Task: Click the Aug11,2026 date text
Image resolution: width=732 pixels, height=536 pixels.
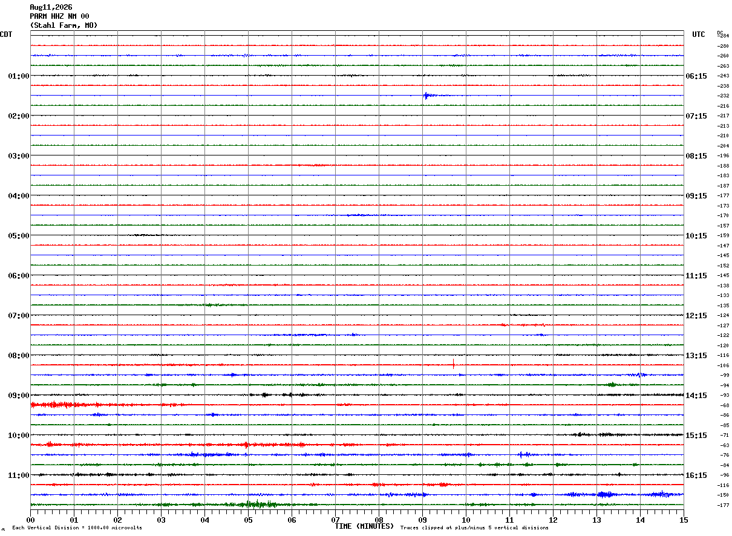Action: tap(51, 7)
